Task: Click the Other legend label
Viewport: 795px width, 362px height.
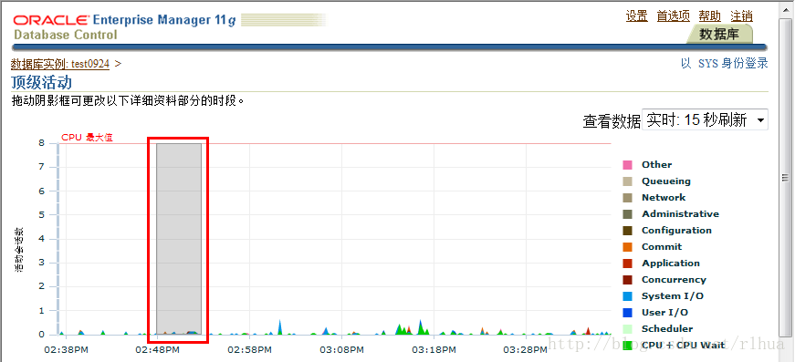Action: [656, 164]
